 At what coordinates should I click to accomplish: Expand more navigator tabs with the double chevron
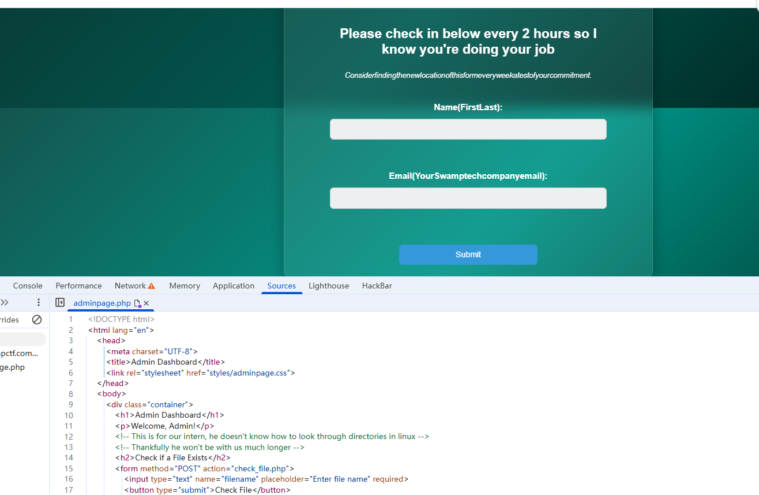tap(5, 302)
